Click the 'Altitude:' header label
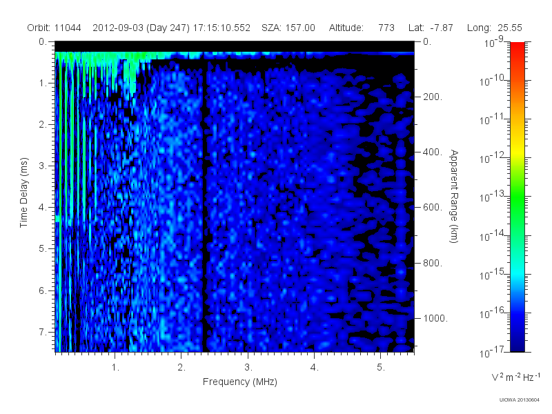Image resolution: width=552 pixels, height=414 pixels. pyautogui.click(x=346, y=28)
